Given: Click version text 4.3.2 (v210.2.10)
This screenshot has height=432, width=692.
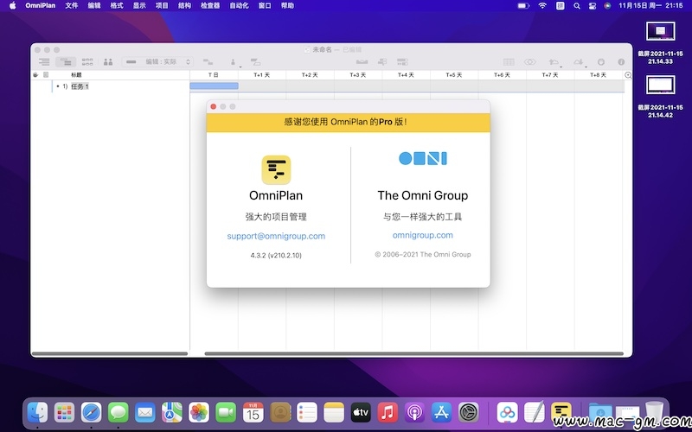Looking at the screenshot, I should pos(276,255).
